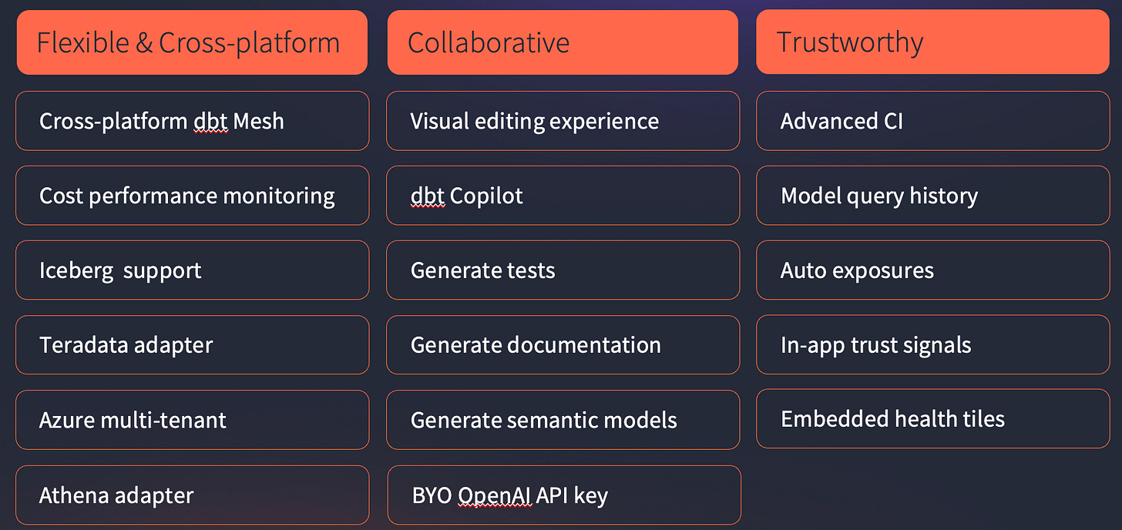Click the Iceberg support box
The width and height of the screenshot is (1122, 530).
pyautogui.click(x=192, y=270)
